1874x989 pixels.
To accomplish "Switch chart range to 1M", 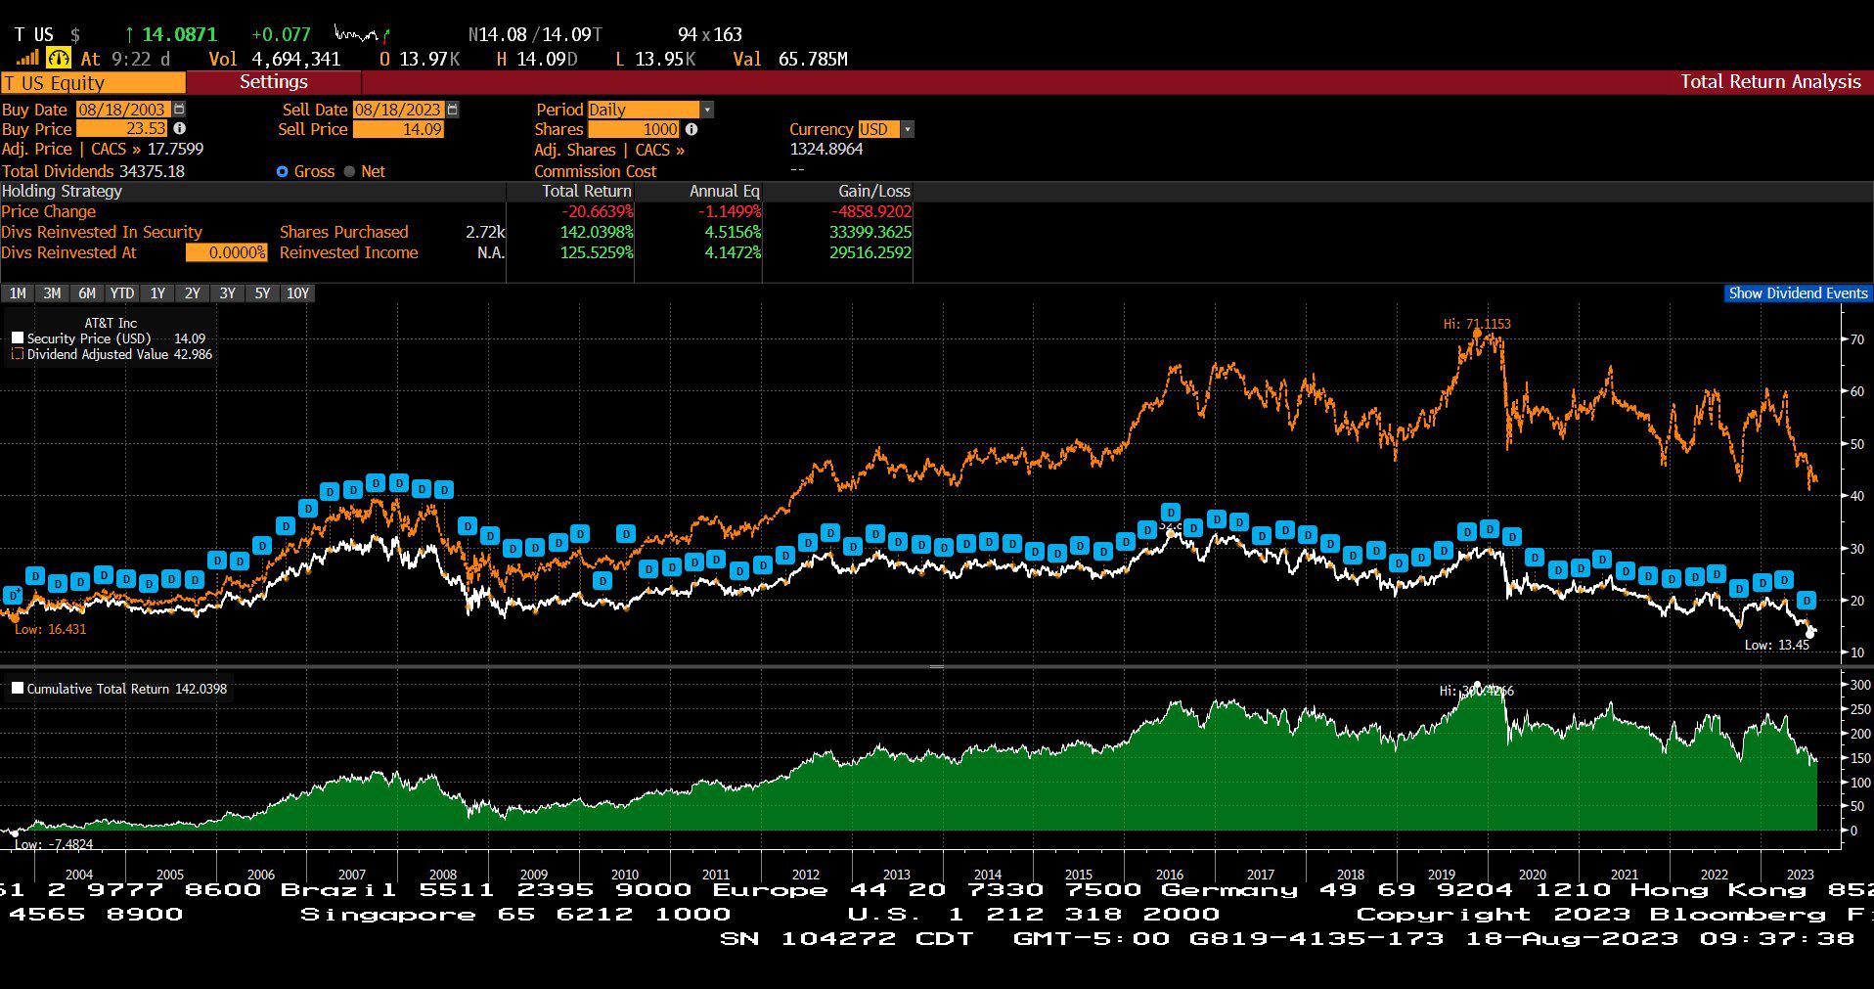I will point(18,293).
